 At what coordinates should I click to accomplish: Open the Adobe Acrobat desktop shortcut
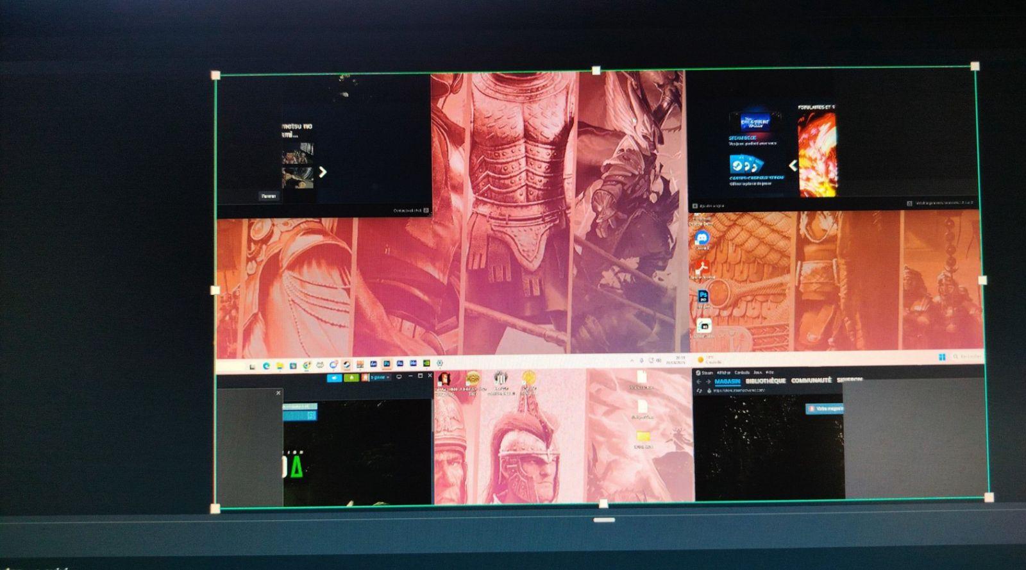point(701,267)
